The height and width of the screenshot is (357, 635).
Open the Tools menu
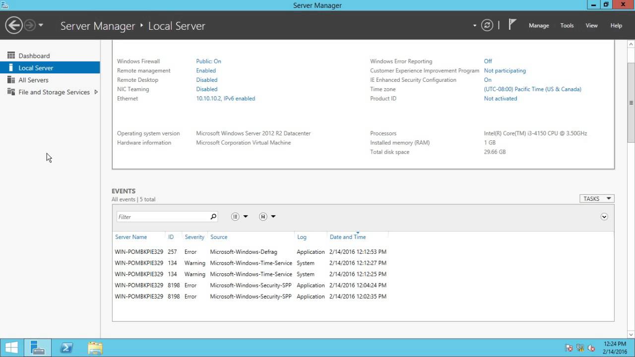point(567,25)
